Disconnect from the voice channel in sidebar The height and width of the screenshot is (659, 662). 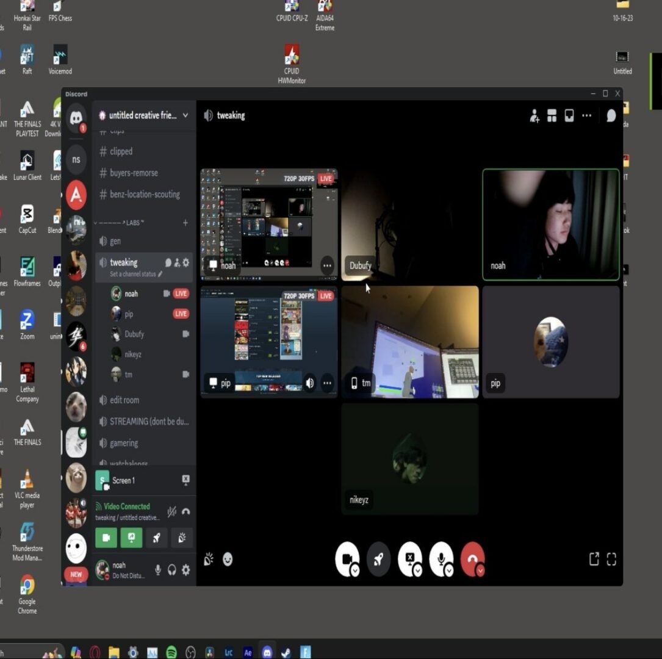[x=186, y=511]
